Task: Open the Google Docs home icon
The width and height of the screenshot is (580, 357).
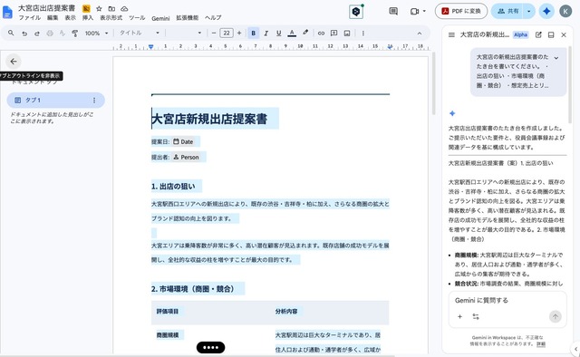Action: [x=7, y=12]
